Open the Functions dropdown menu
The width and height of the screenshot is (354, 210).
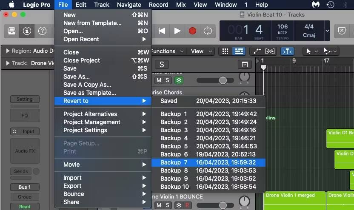click(x=168, y=51)
